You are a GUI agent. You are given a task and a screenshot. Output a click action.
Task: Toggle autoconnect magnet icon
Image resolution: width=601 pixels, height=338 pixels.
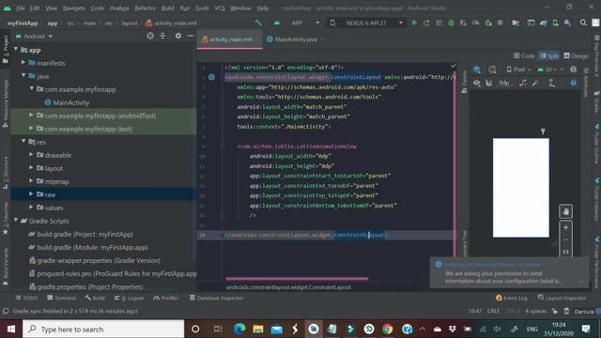coord(488,83)
